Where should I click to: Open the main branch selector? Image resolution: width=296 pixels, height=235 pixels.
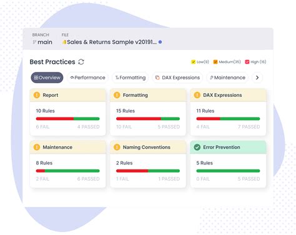pyautogui.click(x=42, y=42)
